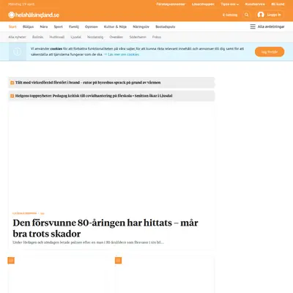Click the orange icon before 'Helgens toppnyheter' headline
This screenshot has height=293, width=293.
tap(12, 96)
